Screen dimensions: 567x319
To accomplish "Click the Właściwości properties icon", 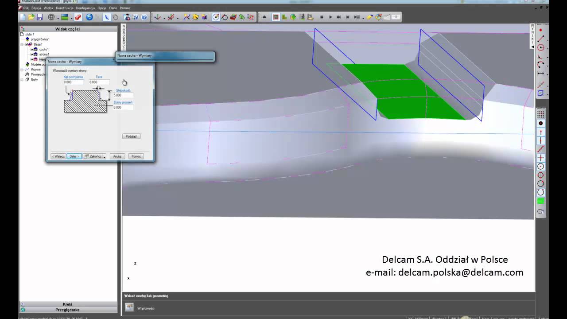I will click(x=129, y=307).
